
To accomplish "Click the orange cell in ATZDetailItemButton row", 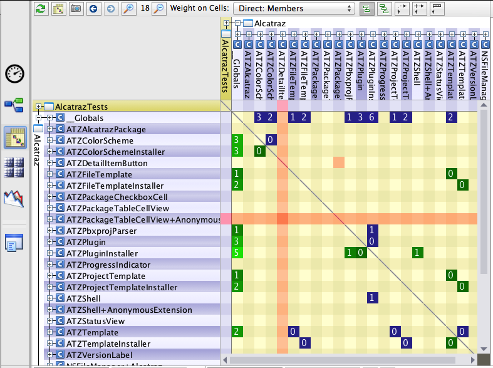I will [339, 162].
